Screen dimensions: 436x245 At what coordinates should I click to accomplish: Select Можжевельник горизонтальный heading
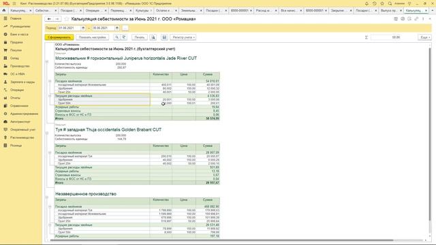(x=126, y=59)
